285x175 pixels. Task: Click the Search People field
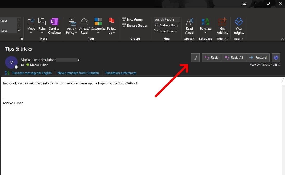point(166,19)
